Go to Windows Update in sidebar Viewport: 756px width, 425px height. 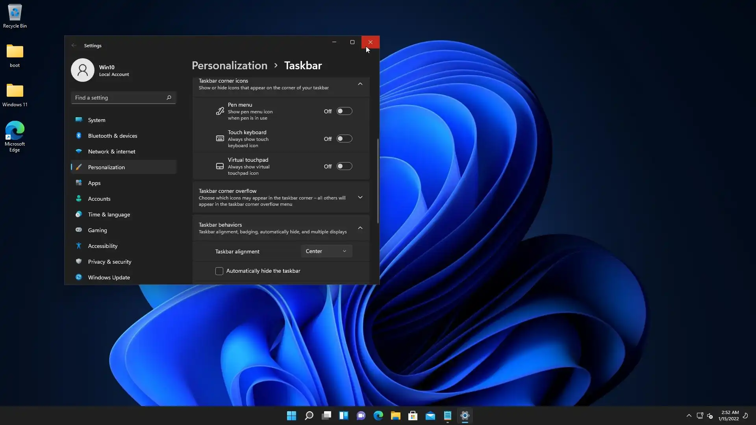tap(109, 277)
